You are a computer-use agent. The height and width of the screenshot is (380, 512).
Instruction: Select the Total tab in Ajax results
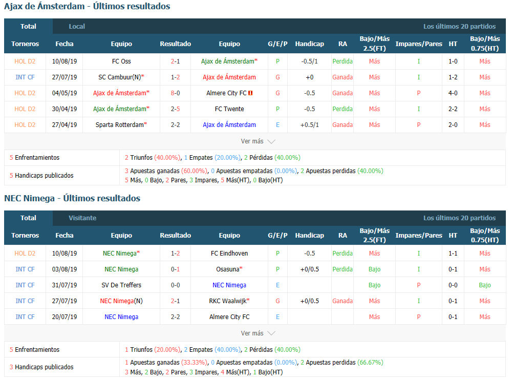click(28, 27)
